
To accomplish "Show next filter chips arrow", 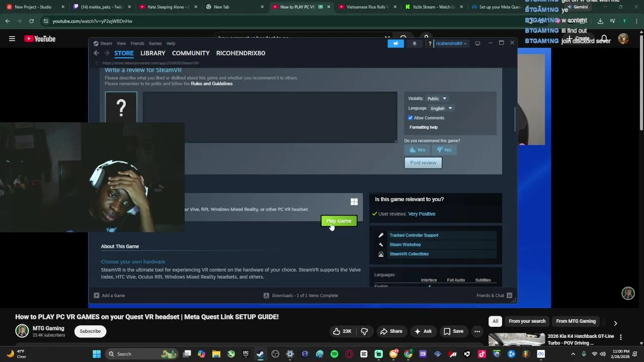I will [x=615, y=323].
